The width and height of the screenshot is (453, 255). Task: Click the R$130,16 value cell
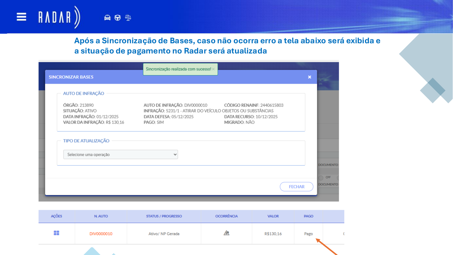pyautogui.click(x=273, y=234)
